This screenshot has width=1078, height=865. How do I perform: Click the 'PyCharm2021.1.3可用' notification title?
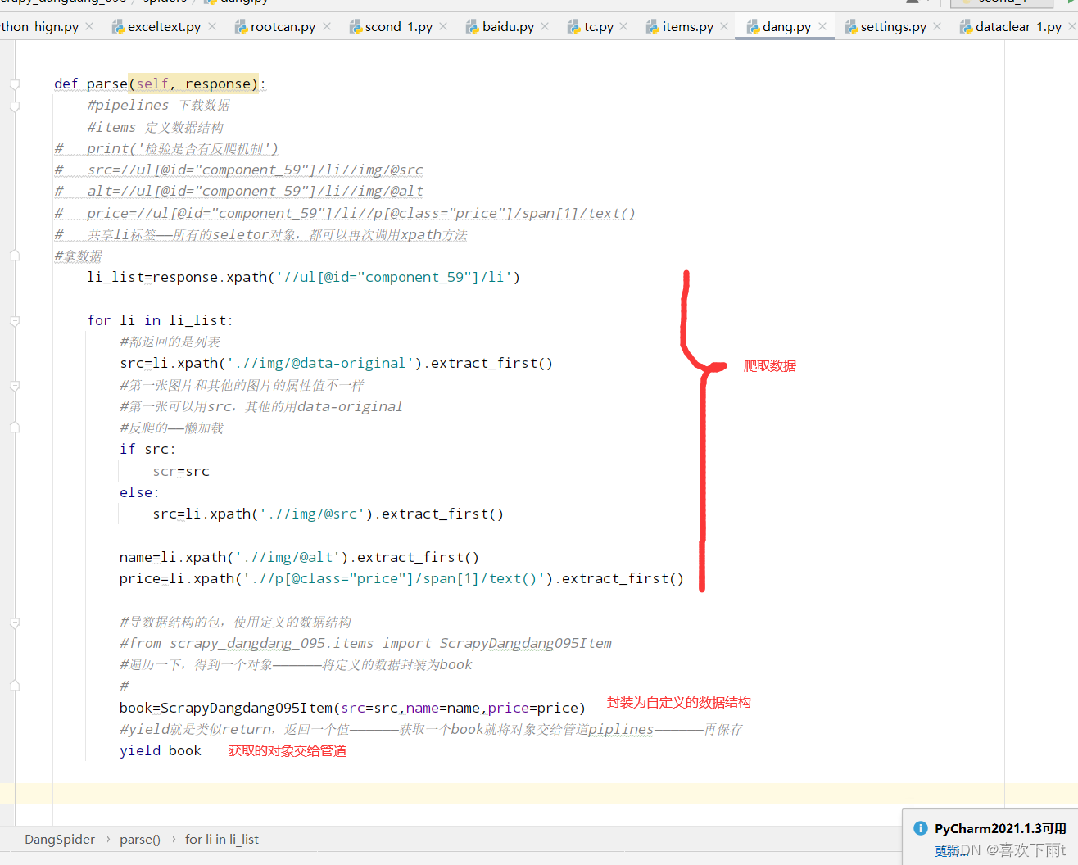point(1000,828)
